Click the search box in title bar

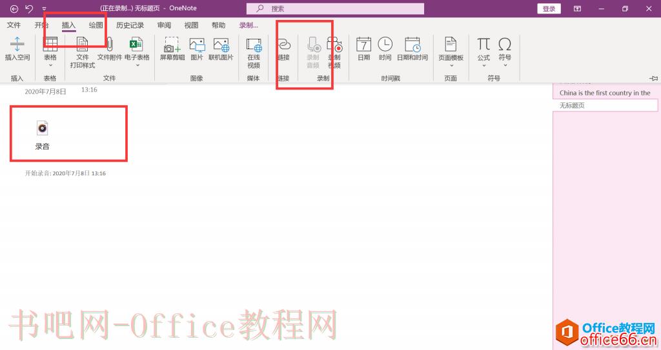click(335, 8)
